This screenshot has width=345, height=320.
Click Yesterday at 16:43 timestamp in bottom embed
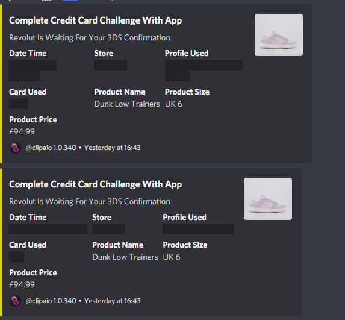tap(113, 301)
